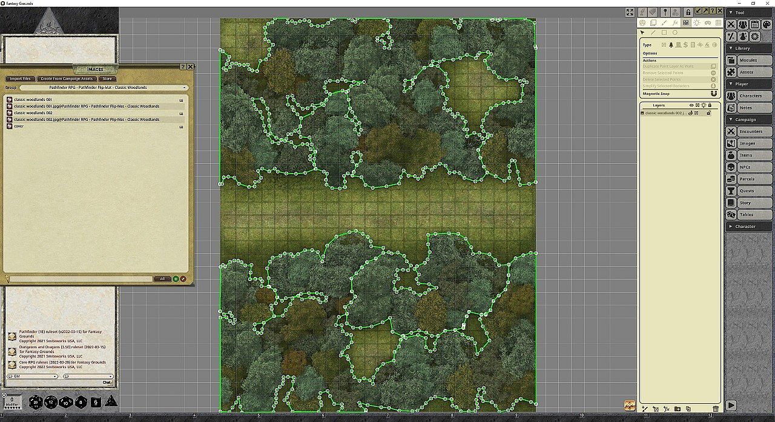Select the fx effects tool
The image size is (775, 422).
tap(675, 23)
